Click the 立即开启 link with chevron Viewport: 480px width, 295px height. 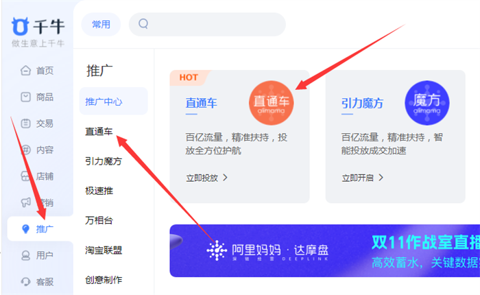[x=363, y=178]
